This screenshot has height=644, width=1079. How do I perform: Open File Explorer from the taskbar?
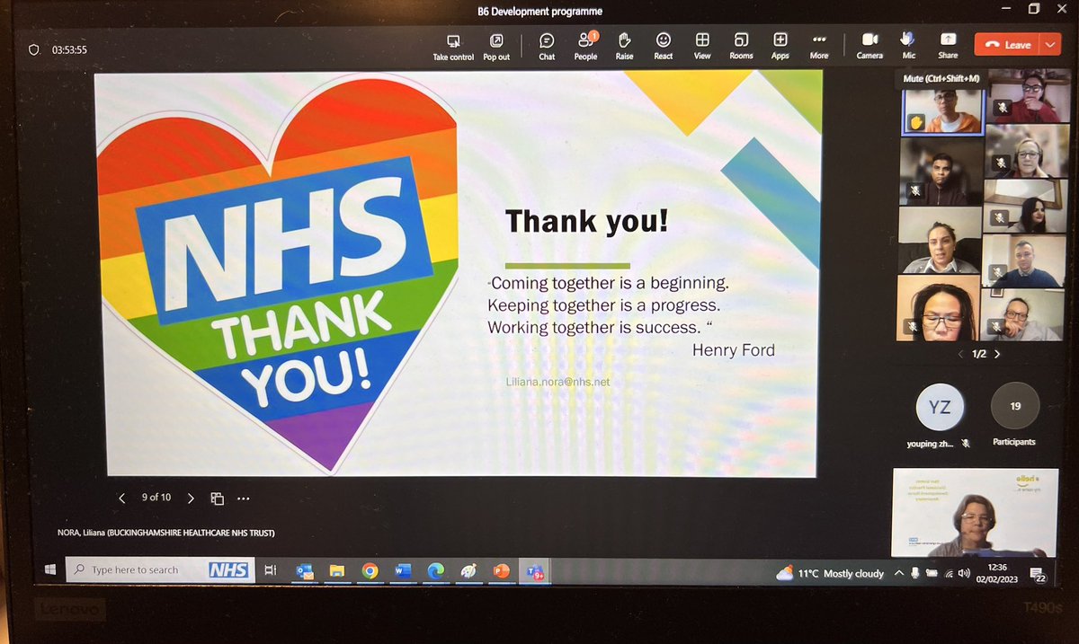(337, 571)
